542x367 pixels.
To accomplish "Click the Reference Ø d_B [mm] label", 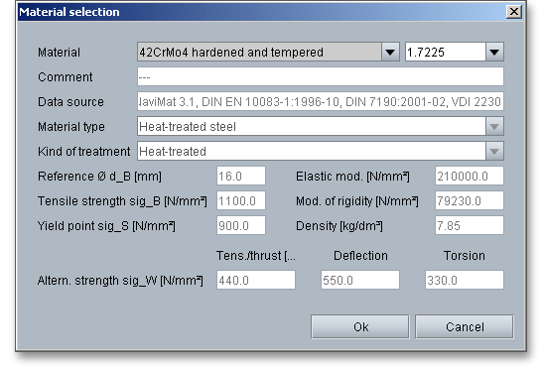I will pyautogui.click(x=99, y=177).
